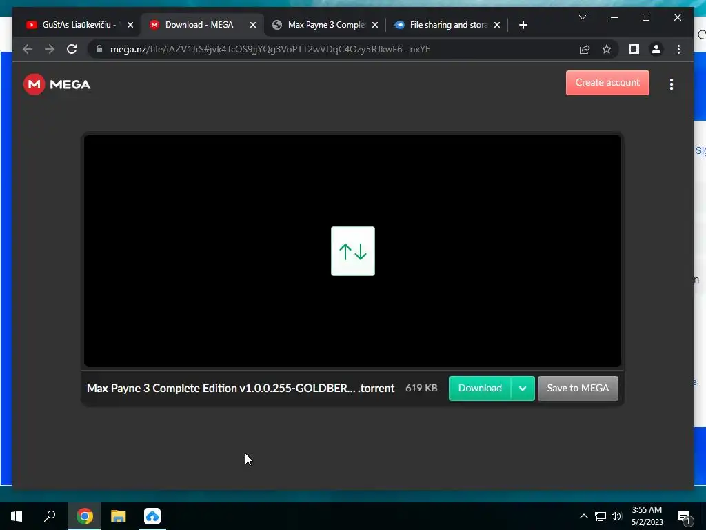Click the Create account button
The image size is (706, 530).
[x=607, y=83]
